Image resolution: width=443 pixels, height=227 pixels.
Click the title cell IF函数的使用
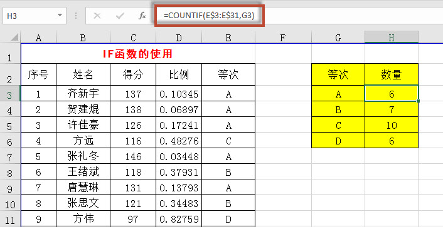pyautogui.click(x=138, y=54)
